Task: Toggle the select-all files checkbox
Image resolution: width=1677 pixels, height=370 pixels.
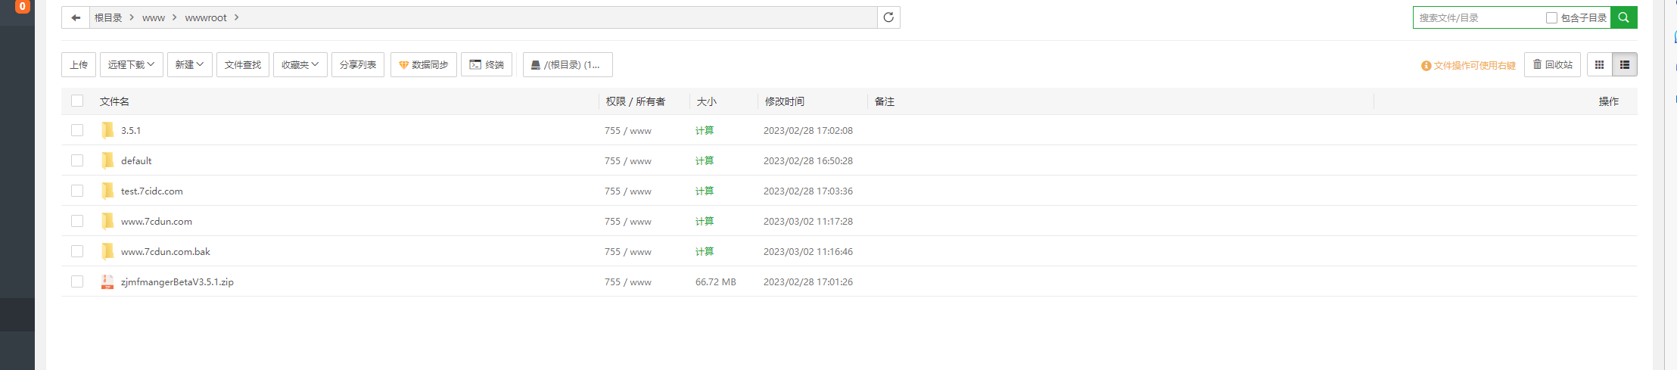Action: (x=77, y=101)
